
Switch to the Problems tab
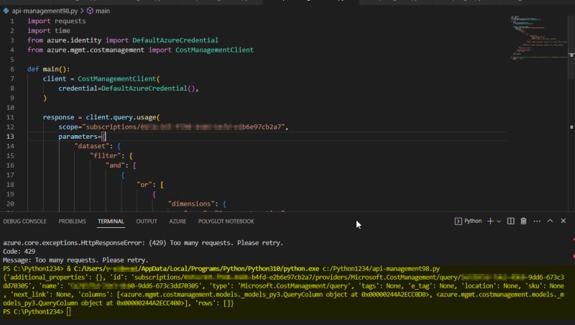(x=73, y=221)
